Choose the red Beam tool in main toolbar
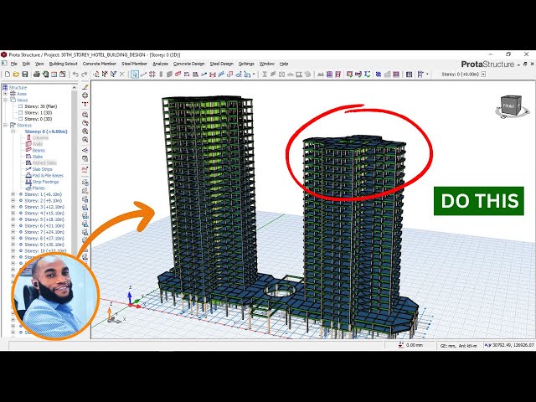The width and height of the screenshot is (536, 402). [x=178, y=75]
